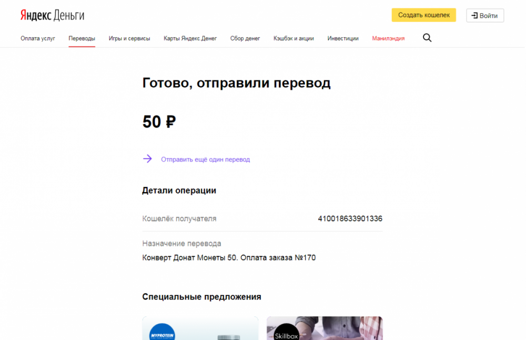The image size is (526, 340).
Task: Click the search magnifier icon
Action: click(x=427, y=38)
